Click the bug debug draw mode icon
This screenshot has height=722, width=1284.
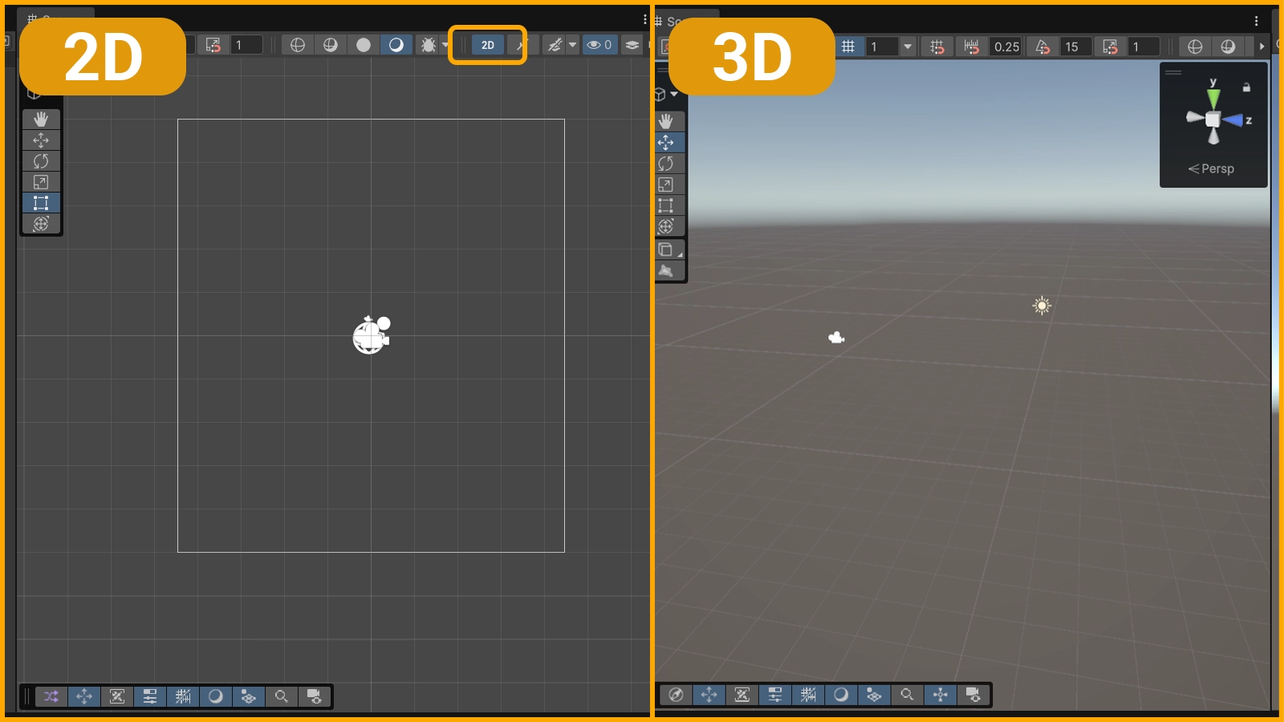(429, 45)
